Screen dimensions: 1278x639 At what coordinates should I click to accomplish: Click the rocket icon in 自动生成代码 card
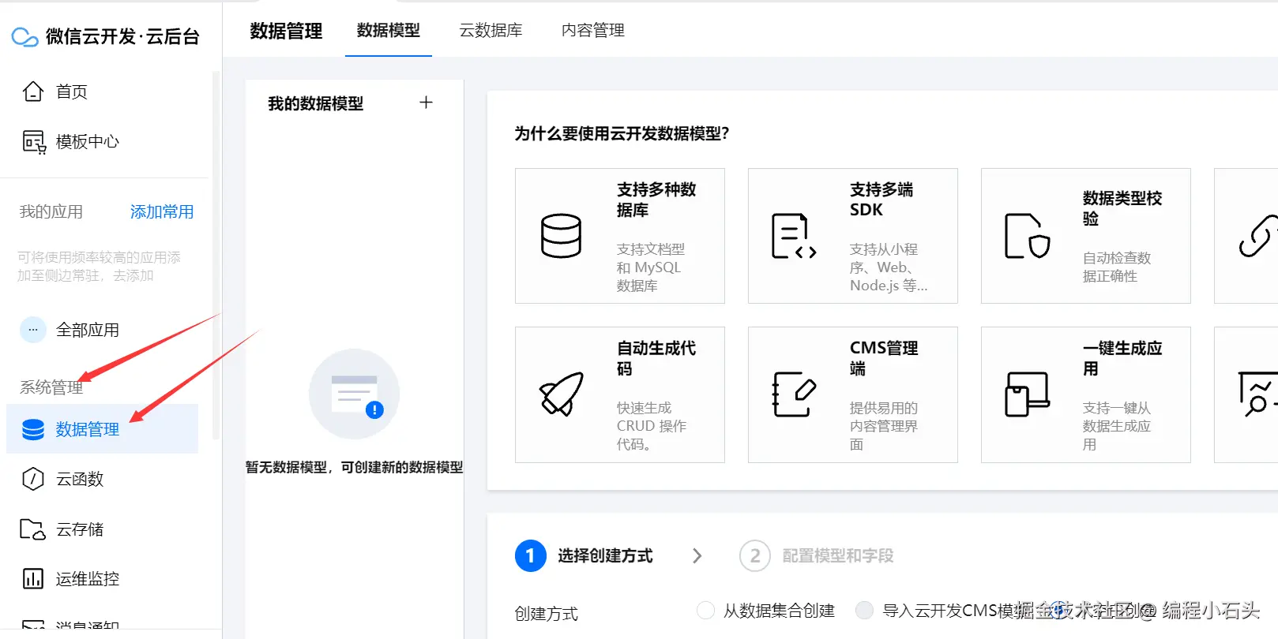(561, 394)
